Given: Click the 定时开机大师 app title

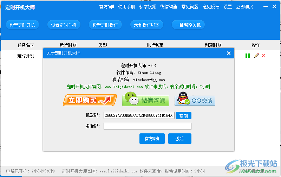Looking at the screenshot, I should pyautogui.click(x=20, y=7).
